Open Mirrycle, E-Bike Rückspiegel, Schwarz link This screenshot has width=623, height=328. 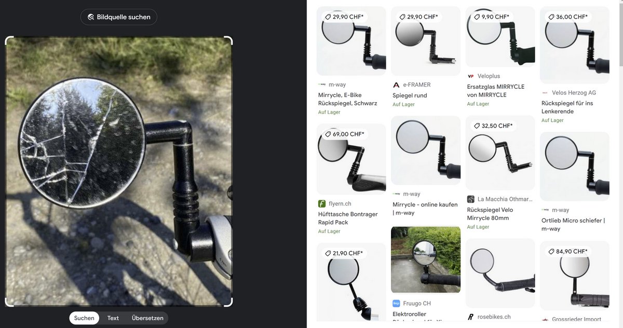click(x=348, y=99)
